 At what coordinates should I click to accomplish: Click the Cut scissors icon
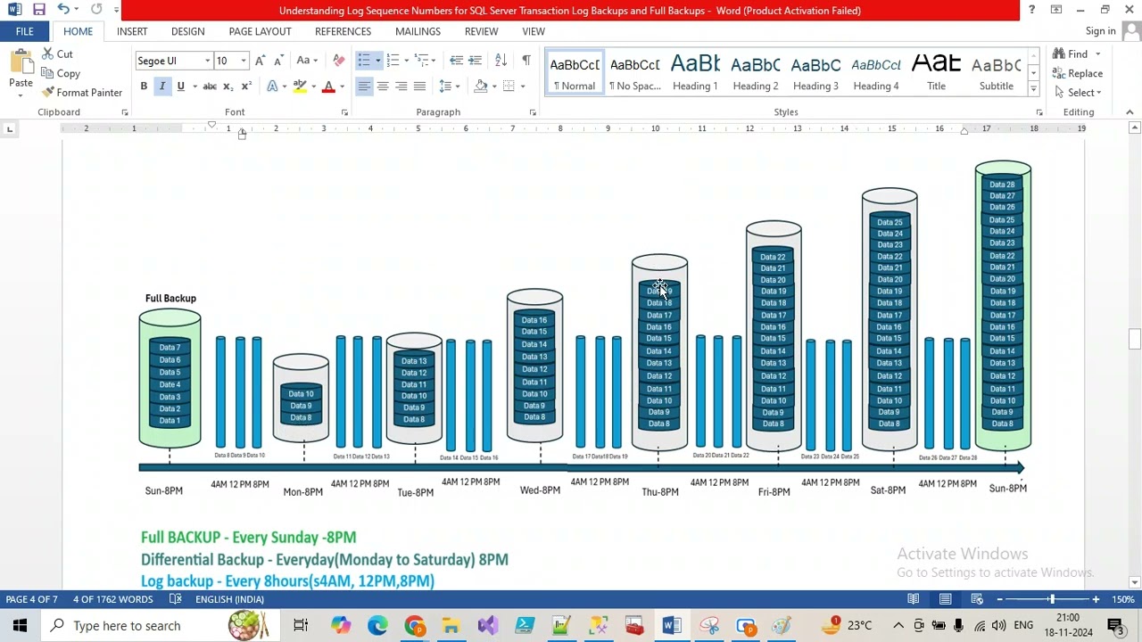pos(47,54)
